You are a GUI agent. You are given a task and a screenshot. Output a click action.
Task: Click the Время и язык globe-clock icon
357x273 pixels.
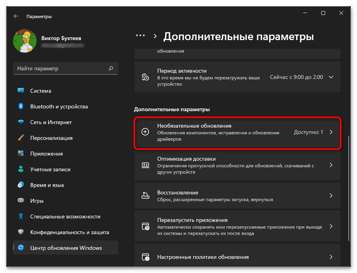coord(21,185)
